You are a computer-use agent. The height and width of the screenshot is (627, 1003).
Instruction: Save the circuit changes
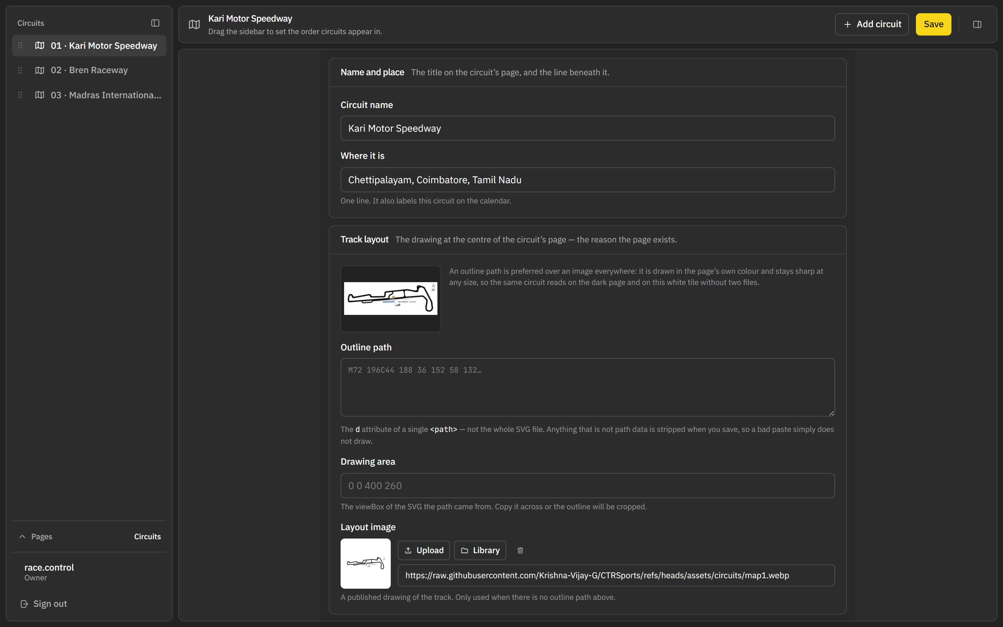point(933,24)
